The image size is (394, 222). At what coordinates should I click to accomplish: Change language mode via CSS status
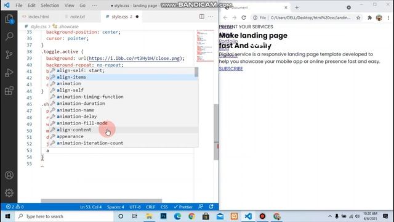pyautogui.click(x=164, y=207)
